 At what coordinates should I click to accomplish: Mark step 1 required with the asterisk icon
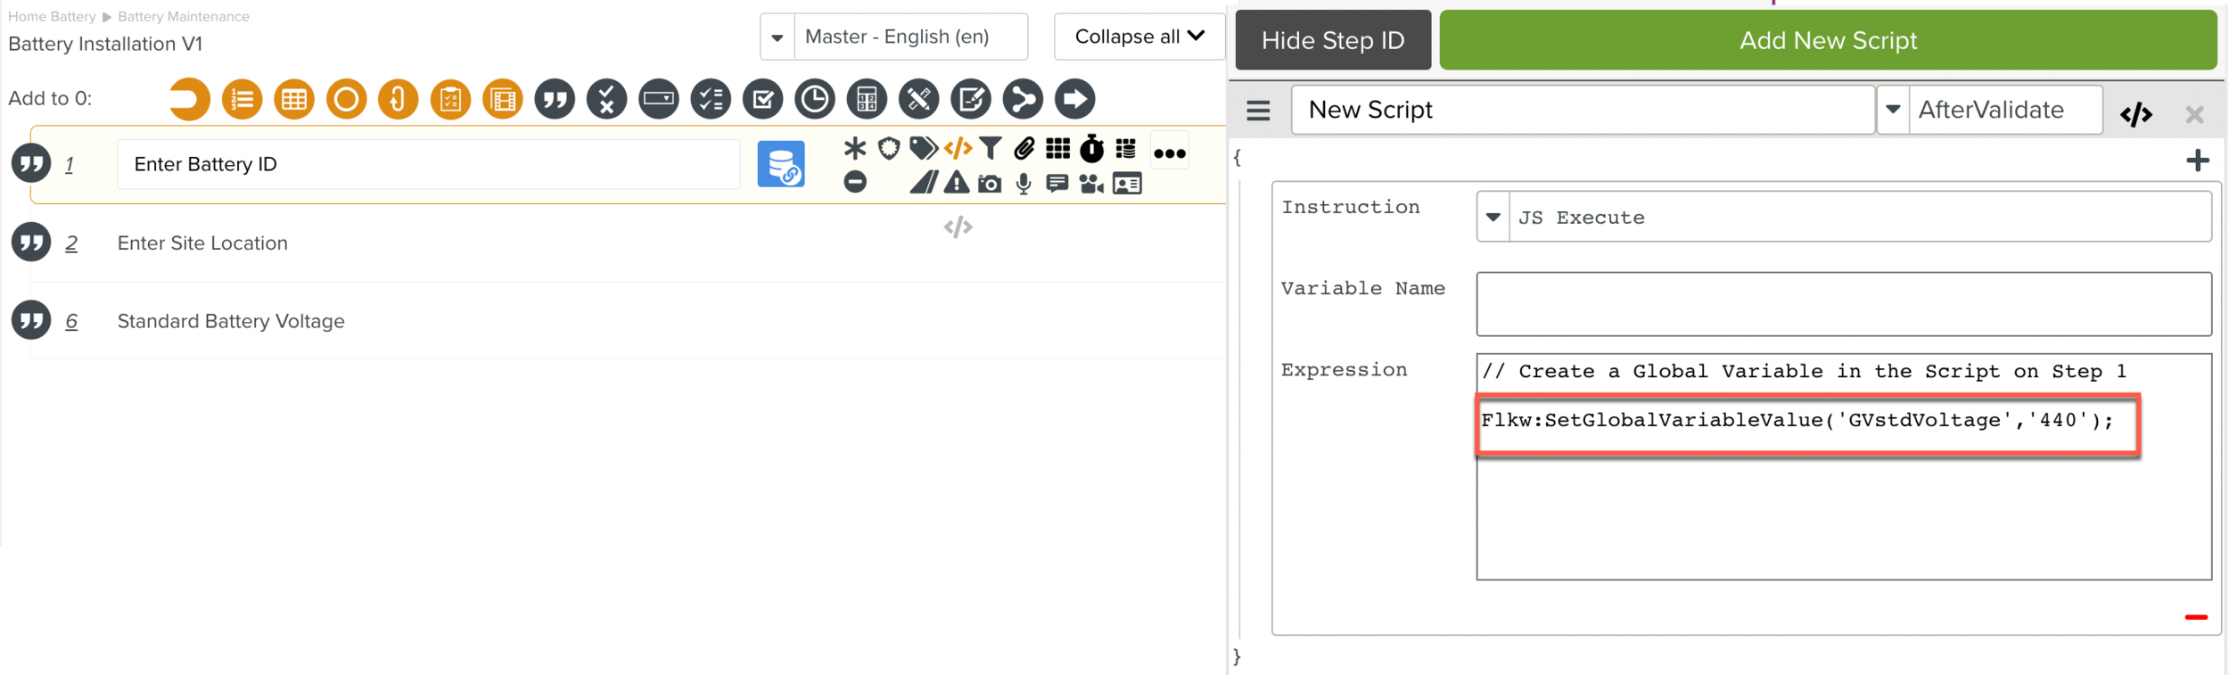point(855,148)
